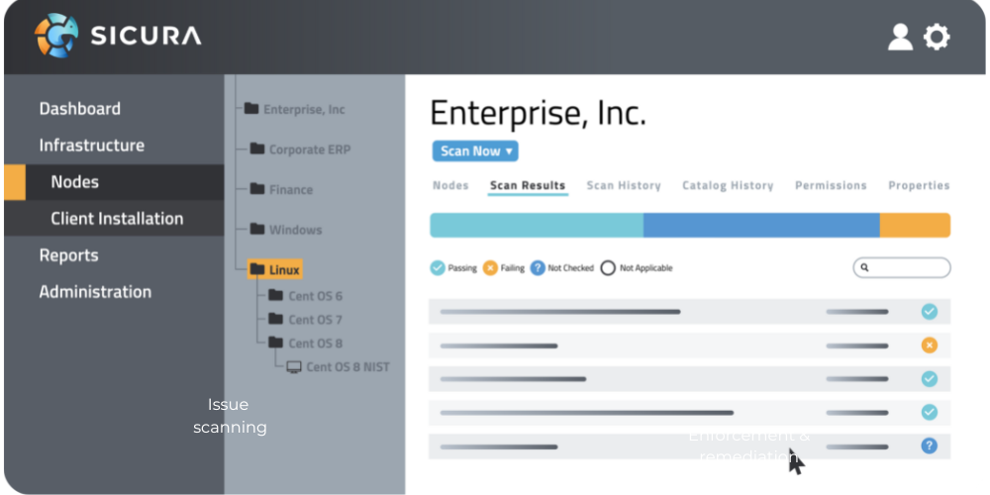Open the Permissions tab
Screen dimensions: 990x495
(830, 185)
